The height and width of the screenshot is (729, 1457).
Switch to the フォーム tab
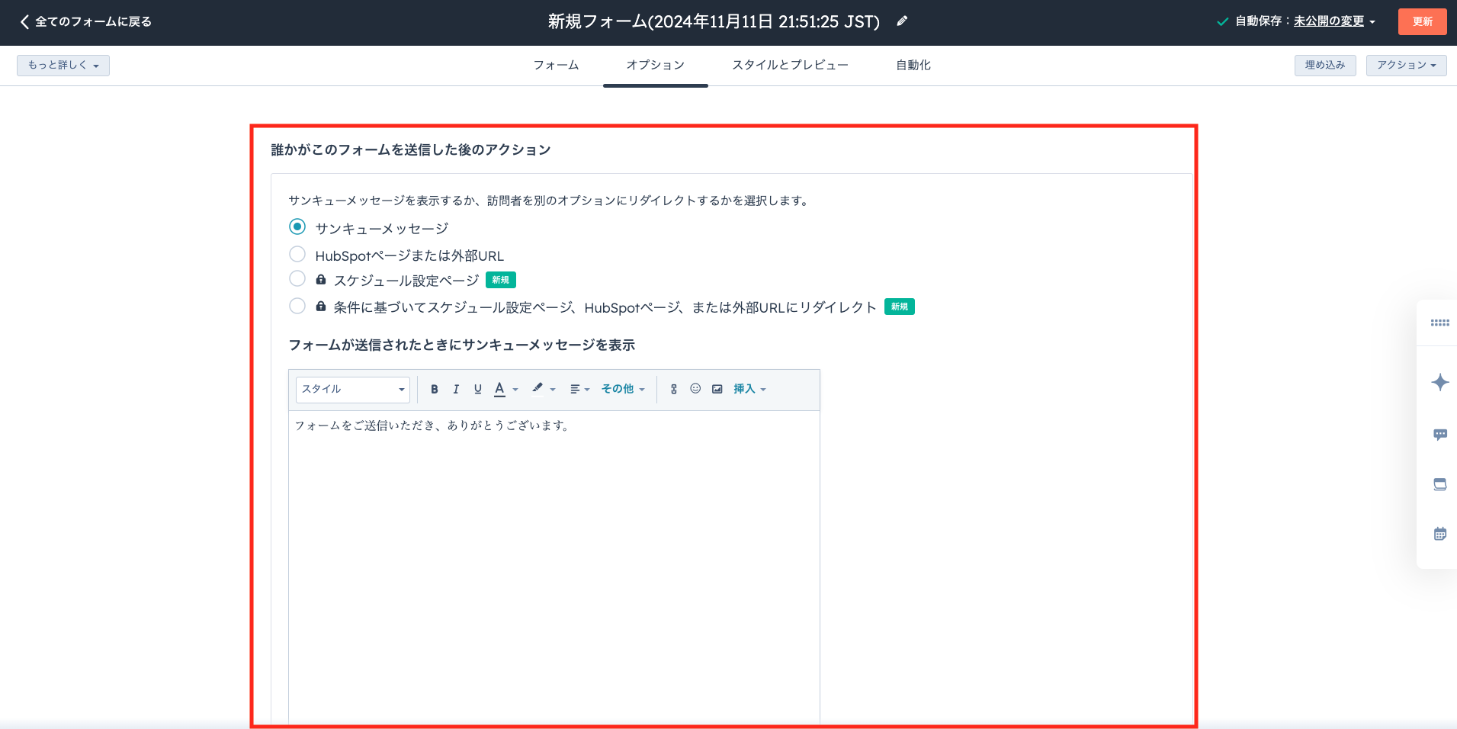[x=556, y=66]
